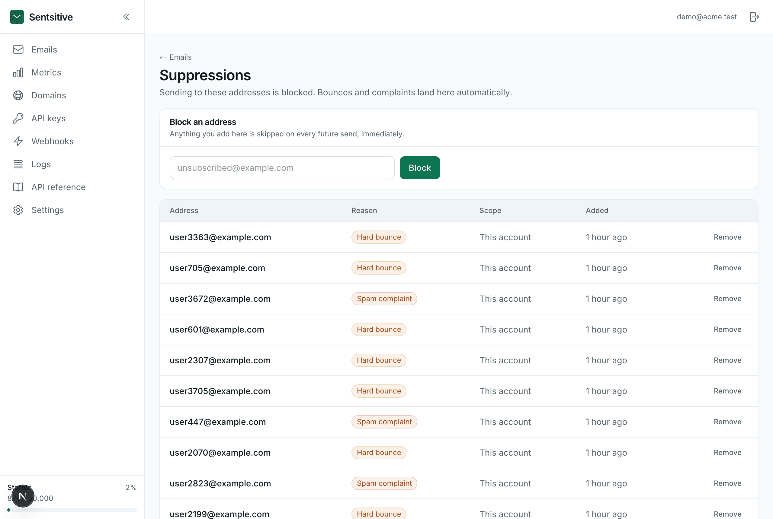Collapse the sidebar with double-chevron icon

click(126, 17)
